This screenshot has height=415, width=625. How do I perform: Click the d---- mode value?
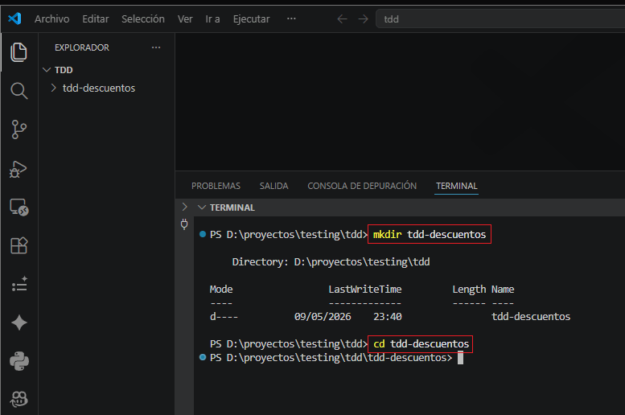[224, 317]
